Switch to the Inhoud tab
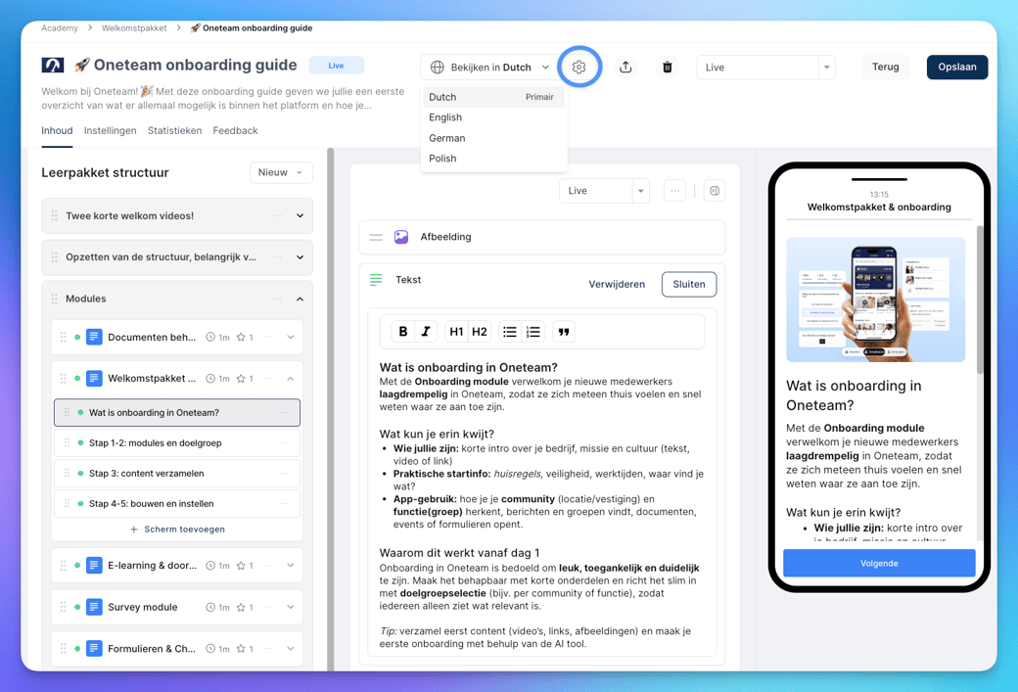 (x=57, y=130)
